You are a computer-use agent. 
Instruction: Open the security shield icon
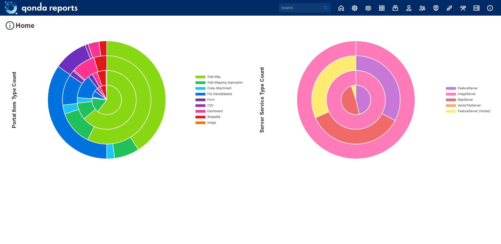436,8
